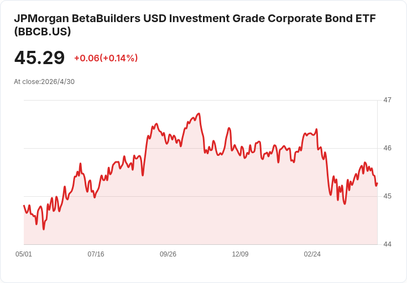Select the BBCB.US ticker symbol text
The height and width of the screenshot is (283, 407).
click(43, 32)
